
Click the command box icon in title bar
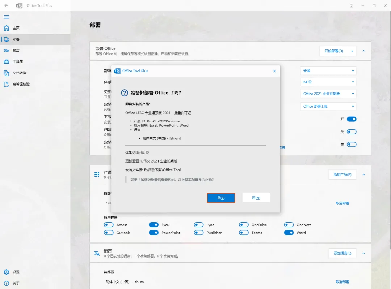coord(352,5)
